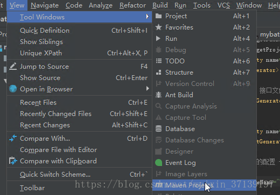Click the Compare with Clipboard icon
The width and height of the screenshot is (280, 195).
point(13,161)
